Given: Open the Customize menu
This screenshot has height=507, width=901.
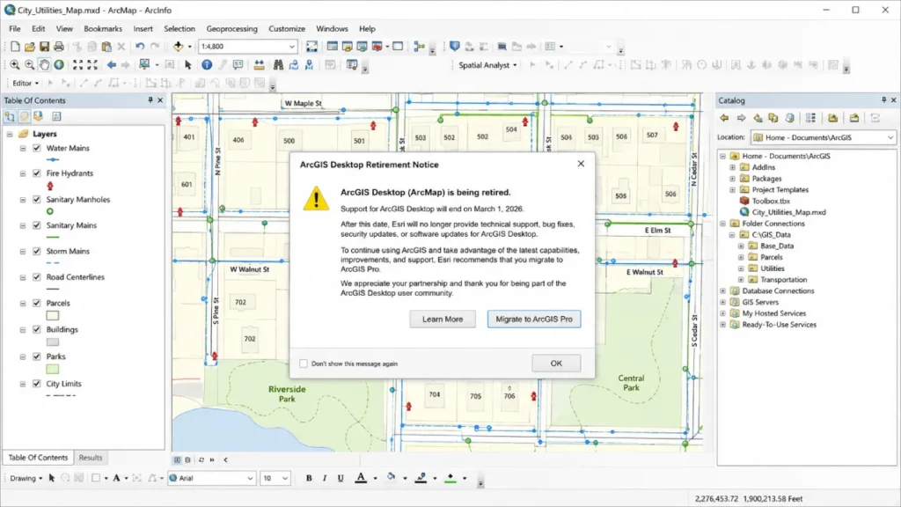Looking at the screenshot, I should point(287,29).
